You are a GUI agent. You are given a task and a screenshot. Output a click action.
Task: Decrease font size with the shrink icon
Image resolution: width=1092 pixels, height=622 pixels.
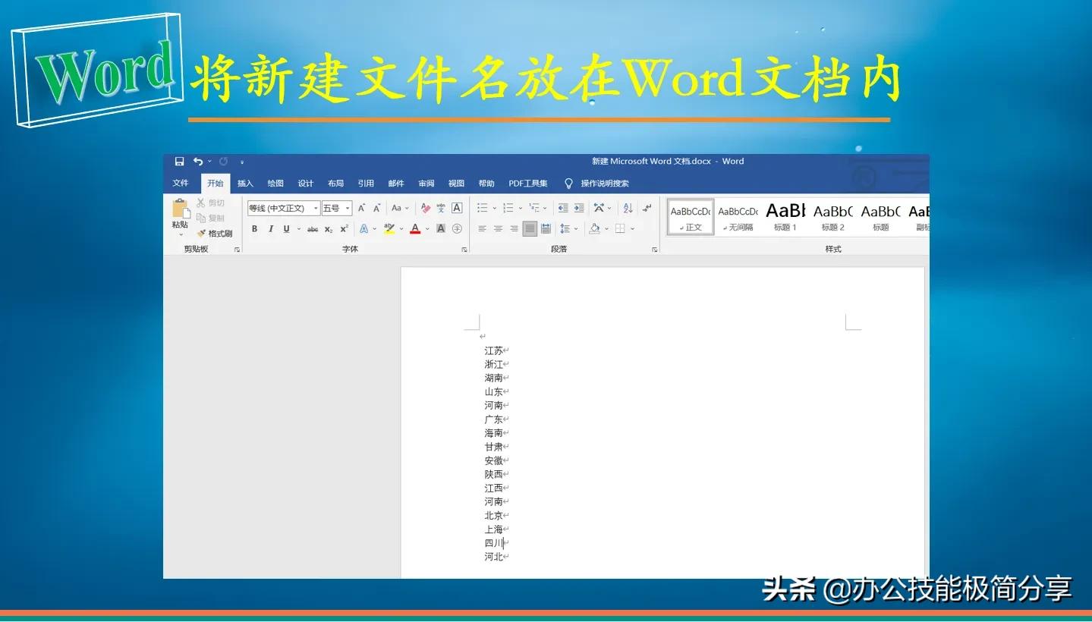click(x=377, y=208)
